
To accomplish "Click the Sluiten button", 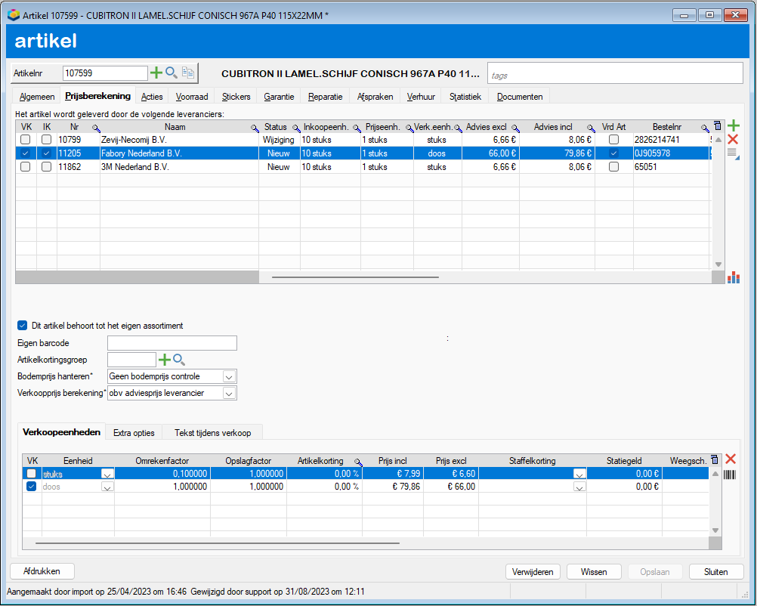I will [x=716, y=572].
